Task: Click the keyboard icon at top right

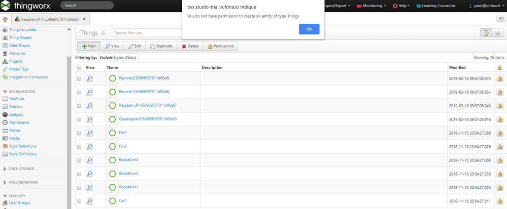Action: 501,19
